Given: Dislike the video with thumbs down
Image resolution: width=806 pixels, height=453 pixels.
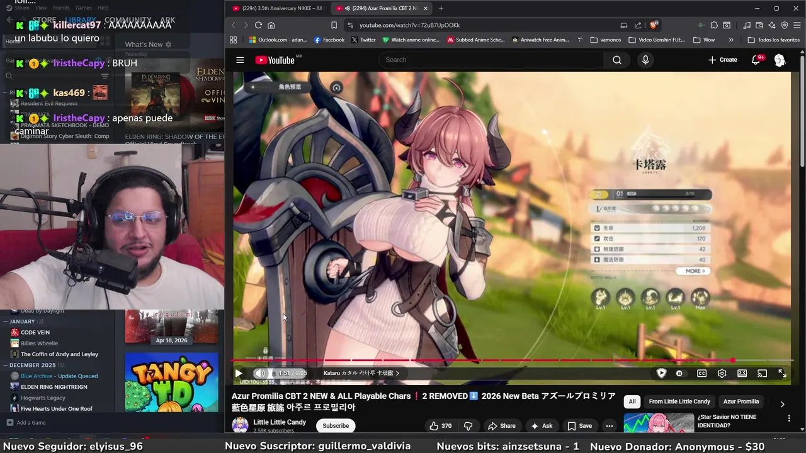Looking at the screenshot, I should point(468,426).
